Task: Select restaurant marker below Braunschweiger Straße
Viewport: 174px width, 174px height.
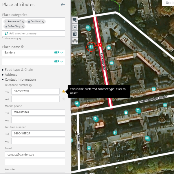Action: pyautogui.click(x=115, y=133)
